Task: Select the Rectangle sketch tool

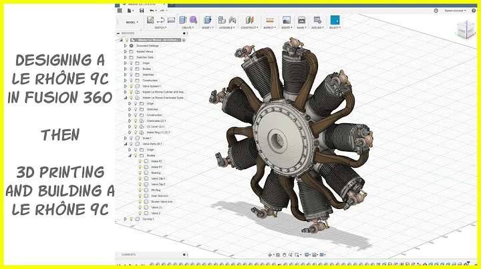Action: (x=171, y=20)
